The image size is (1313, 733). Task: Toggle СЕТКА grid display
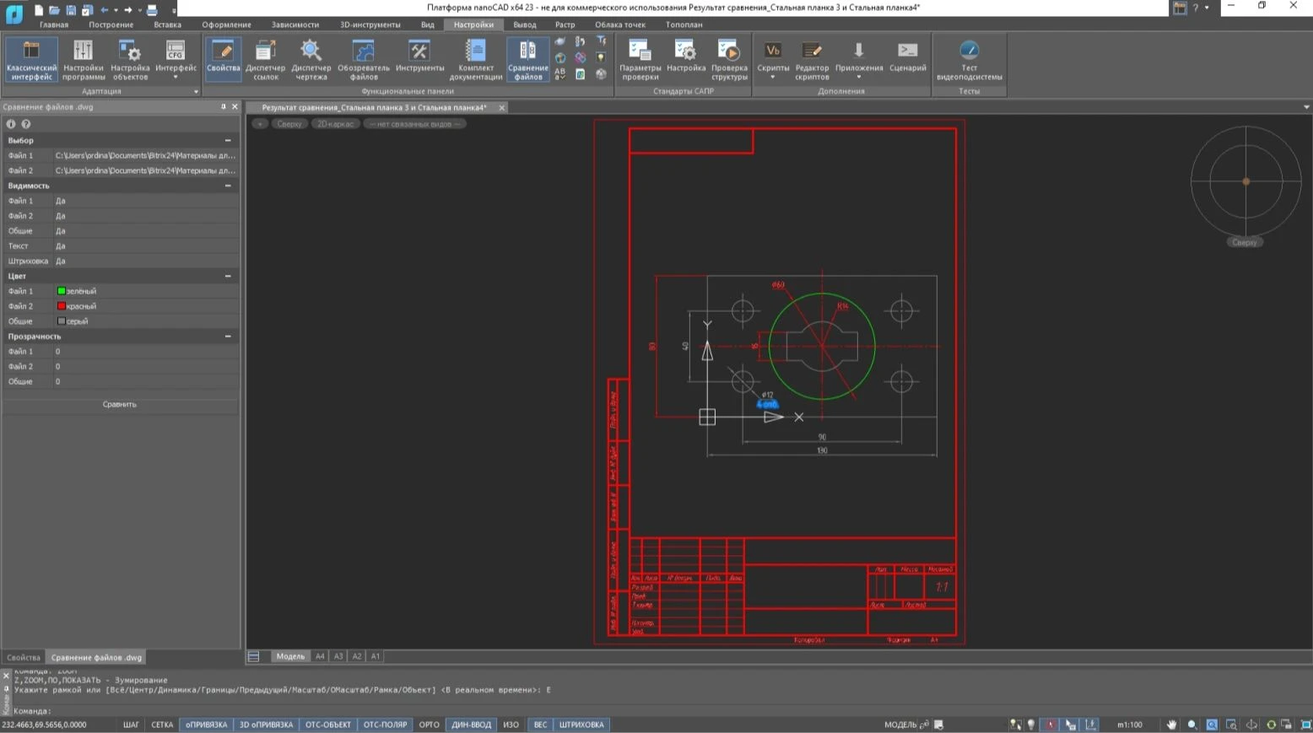point(162,725)
